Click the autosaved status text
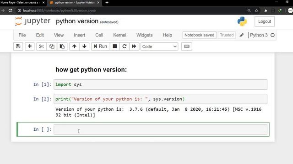 pyautogui.click(x=109, y=22)
